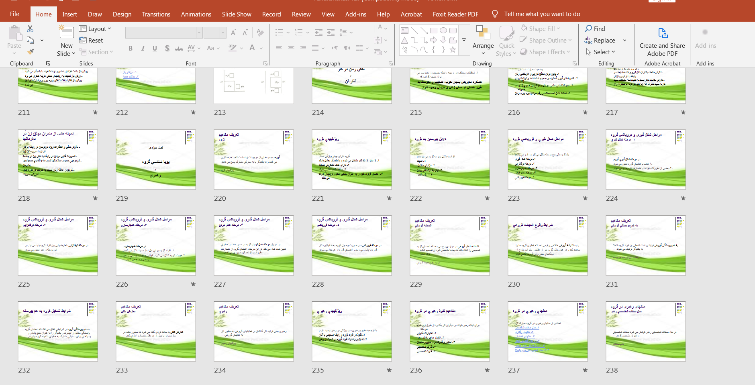
Task: Switch to the Transitions tab
Action: click(x=156, y=14)
